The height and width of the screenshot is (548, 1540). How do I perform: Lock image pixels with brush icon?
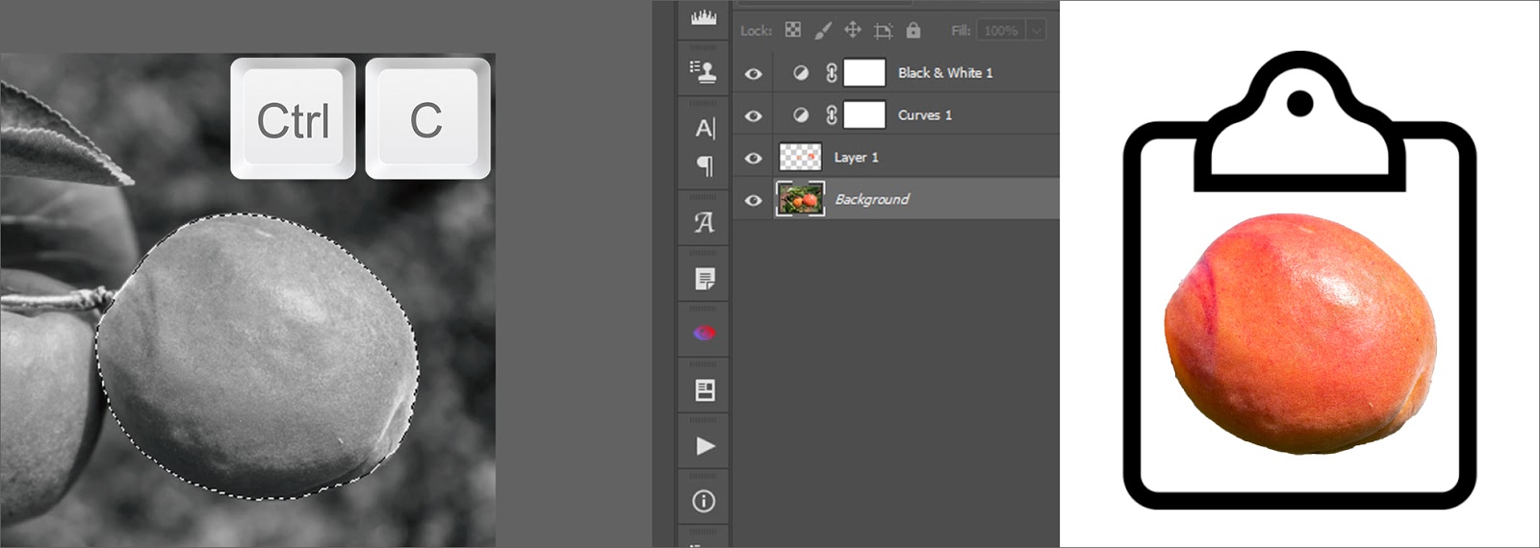tap(823, 31)
